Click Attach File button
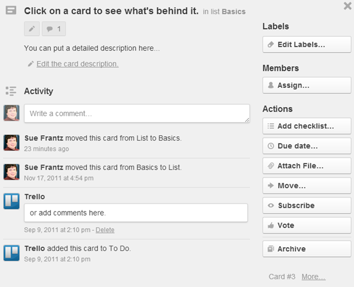The image size is (354, 287). tap(307, 166)
